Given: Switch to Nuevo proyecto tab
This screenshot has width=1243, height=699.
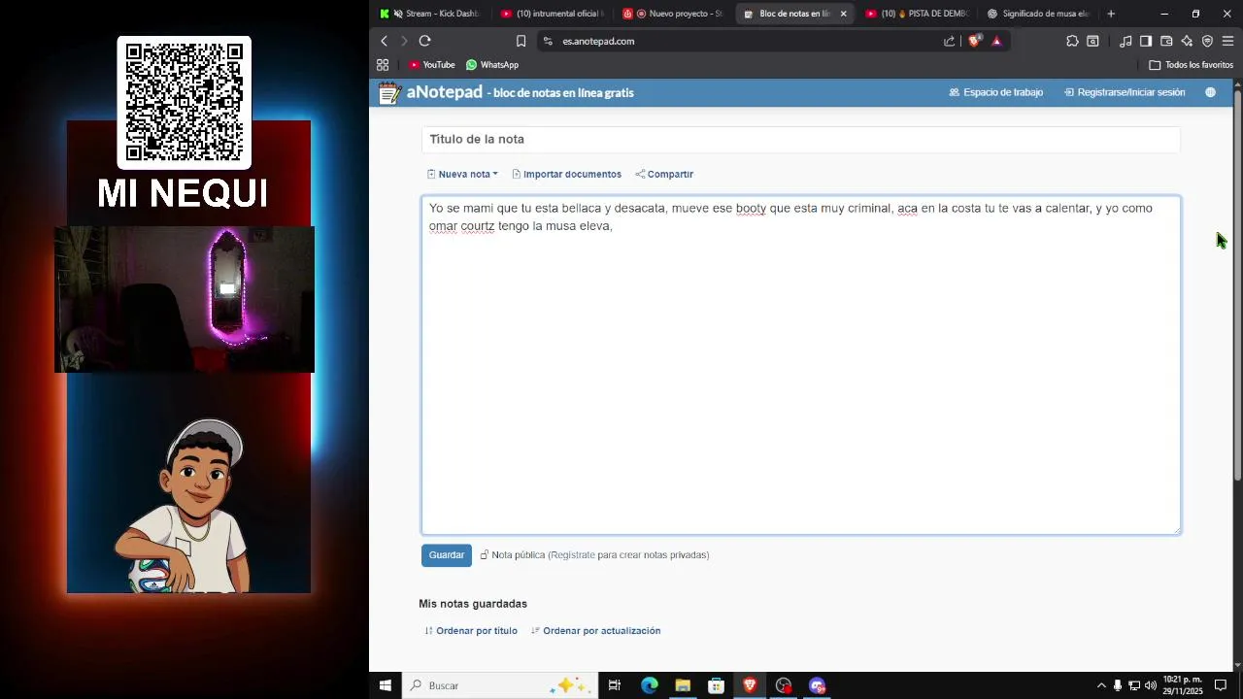Looking at the screenshot, I should coord(674,14).
